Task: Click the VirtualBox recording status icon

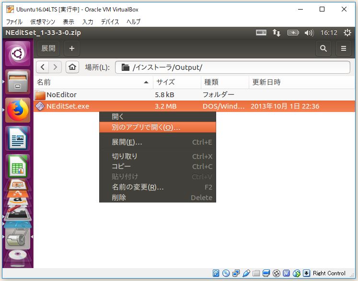Action: (276, 273)
